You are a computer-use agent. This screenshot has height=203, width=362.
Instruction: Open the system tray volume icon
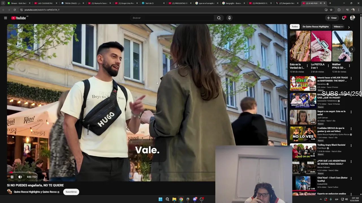tap(346, 199)
